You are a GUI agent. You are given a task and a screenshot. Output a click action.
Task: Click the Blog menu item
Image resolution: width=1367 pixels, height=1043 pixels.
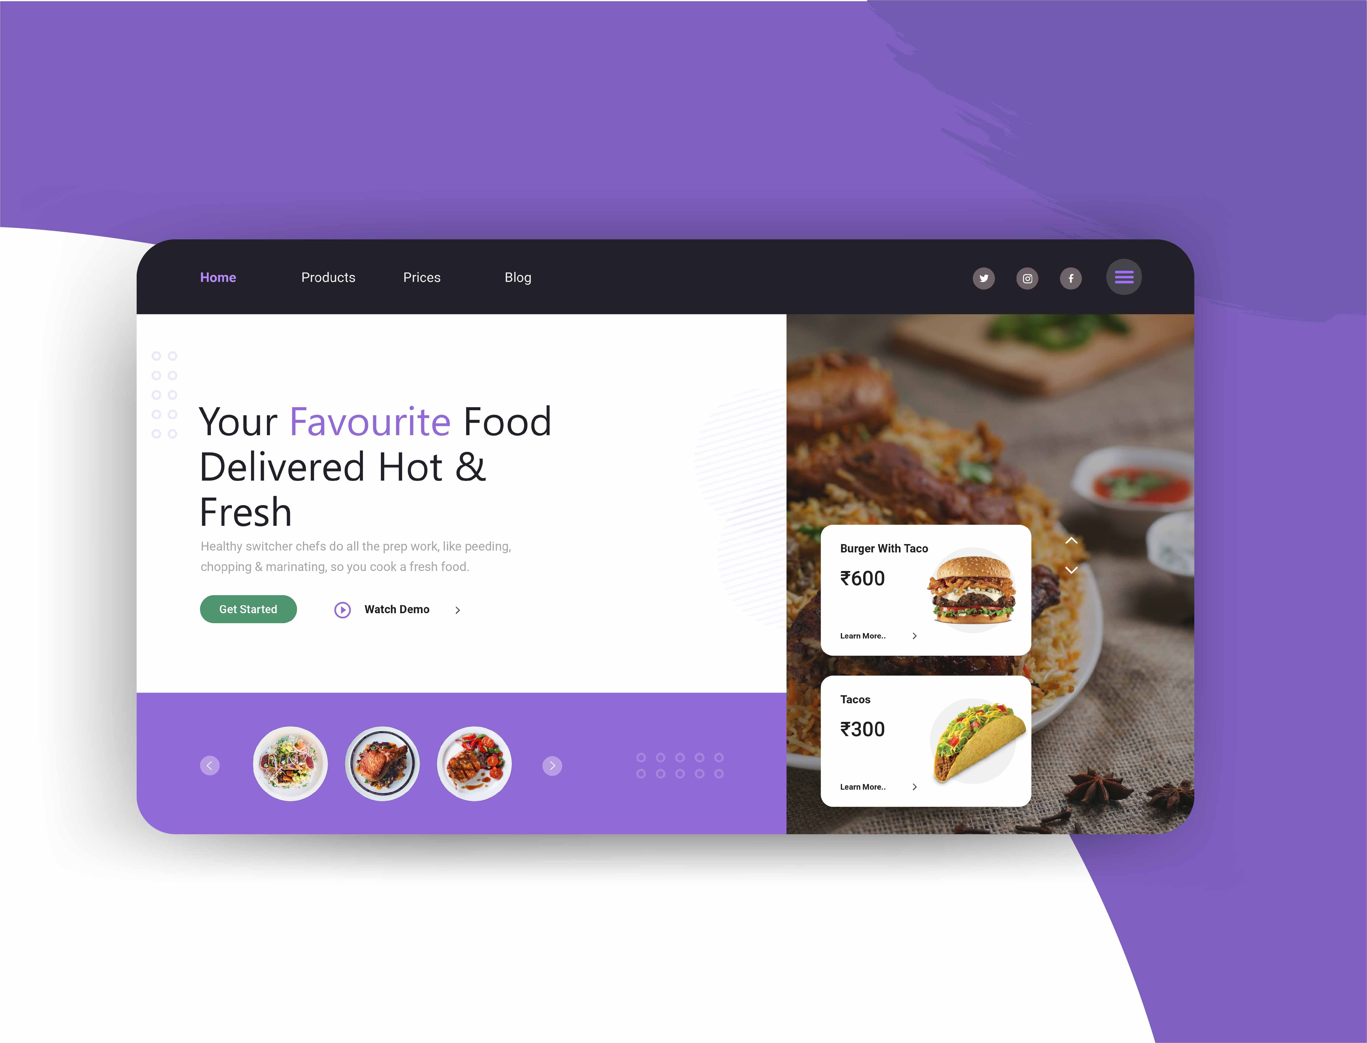tap(518, 277)
